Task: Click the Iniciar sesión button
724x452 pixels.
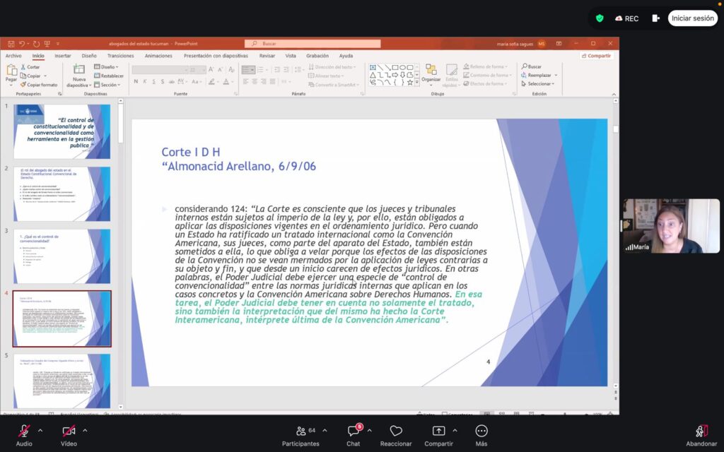Action: 692,18
